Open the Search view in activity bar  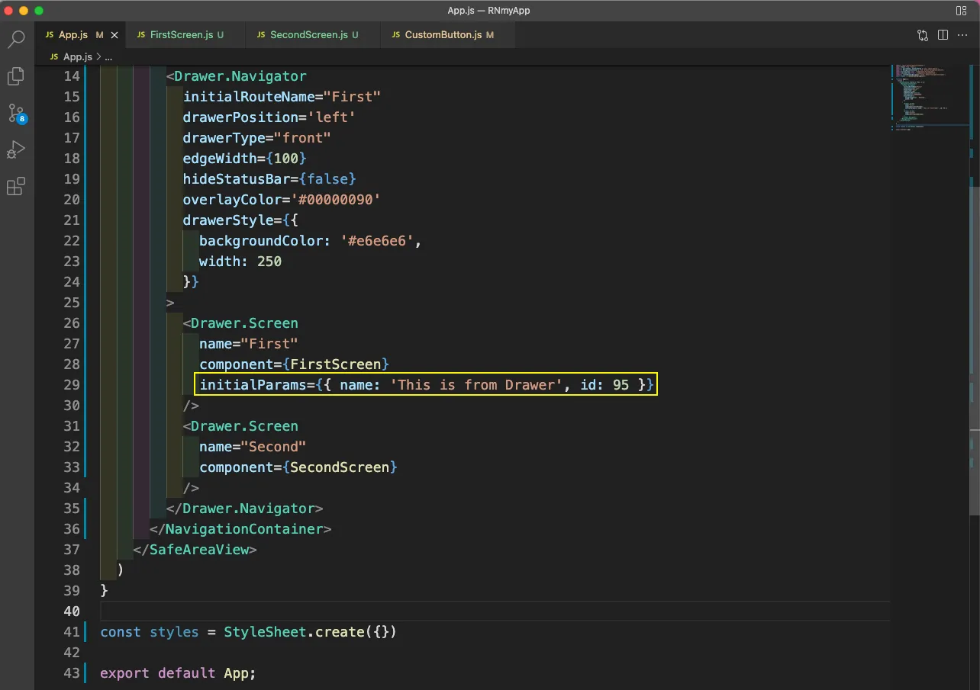16,39
